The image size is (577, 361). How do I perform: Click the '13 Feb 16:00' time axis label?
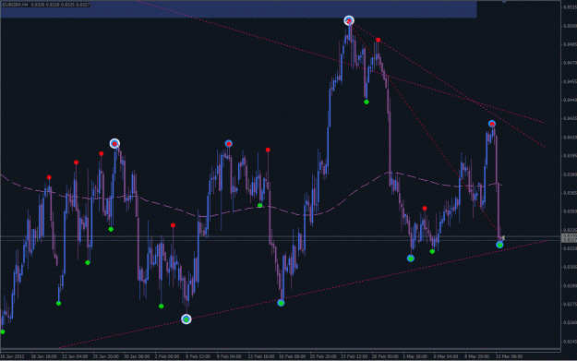tap(261, 356)
